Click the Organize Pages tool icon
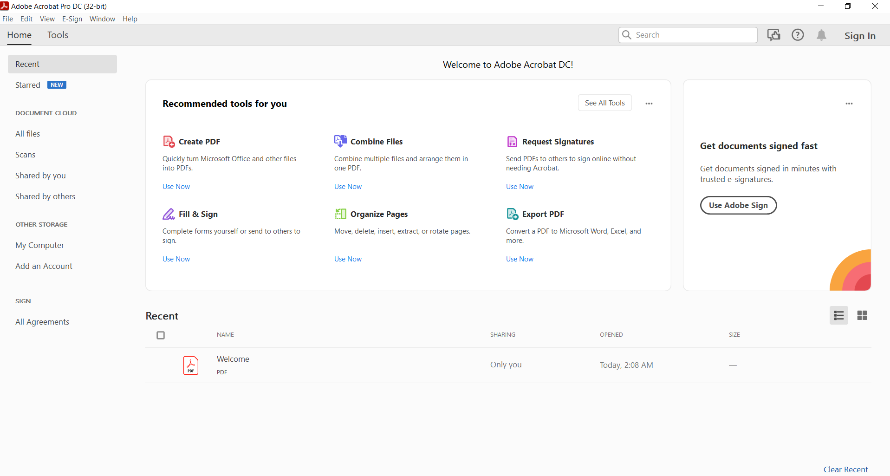890x476 pixels. click(x=340, y=214)
